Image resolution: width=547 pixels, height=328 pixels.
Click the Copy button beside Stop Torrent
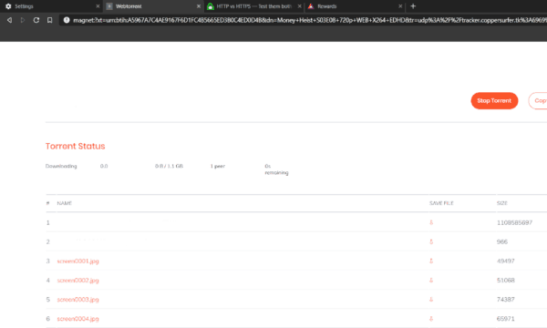click(x=538, y=101)
